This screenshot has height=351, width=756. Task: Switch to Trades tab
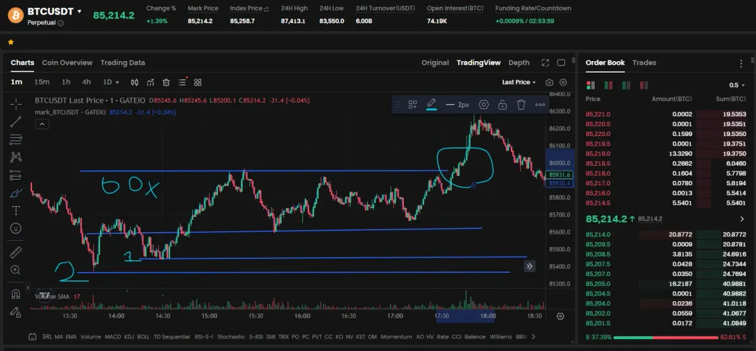click(644, 62)
